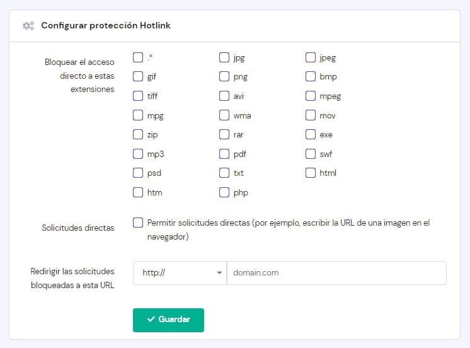Toggle the mp3 extension checkbox
Screen dimensions: 470x348
point(138,154)
